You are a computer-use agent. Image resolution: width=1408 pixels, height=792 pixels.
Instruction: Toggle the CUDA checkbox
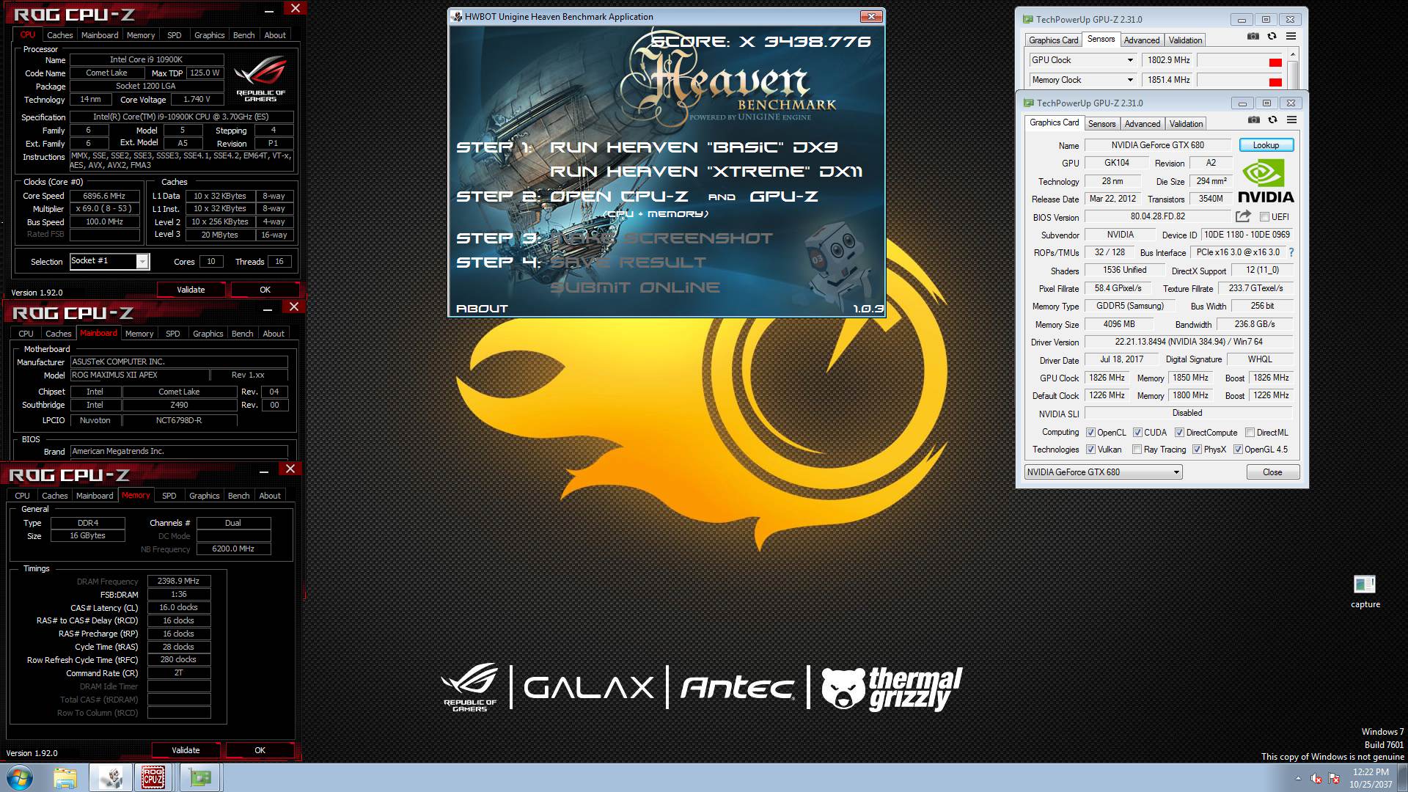[1137, 433]
